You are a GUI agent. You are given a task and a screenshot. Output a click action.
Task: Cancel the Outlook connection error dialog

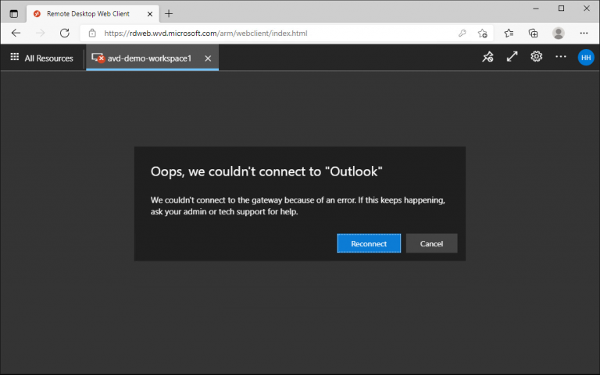(431, 243)
